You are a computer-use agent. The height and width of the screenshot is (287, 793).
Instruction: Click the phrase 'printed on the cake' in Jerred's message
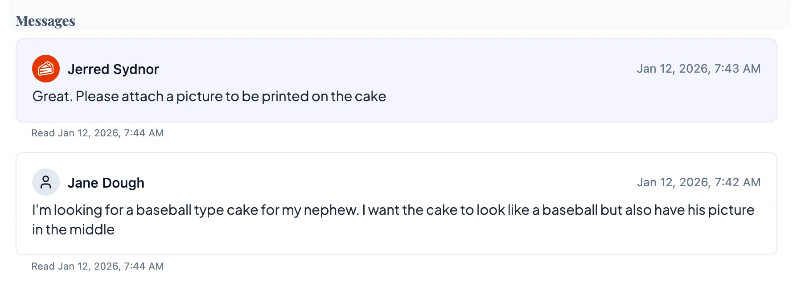(x=325, y=96)
